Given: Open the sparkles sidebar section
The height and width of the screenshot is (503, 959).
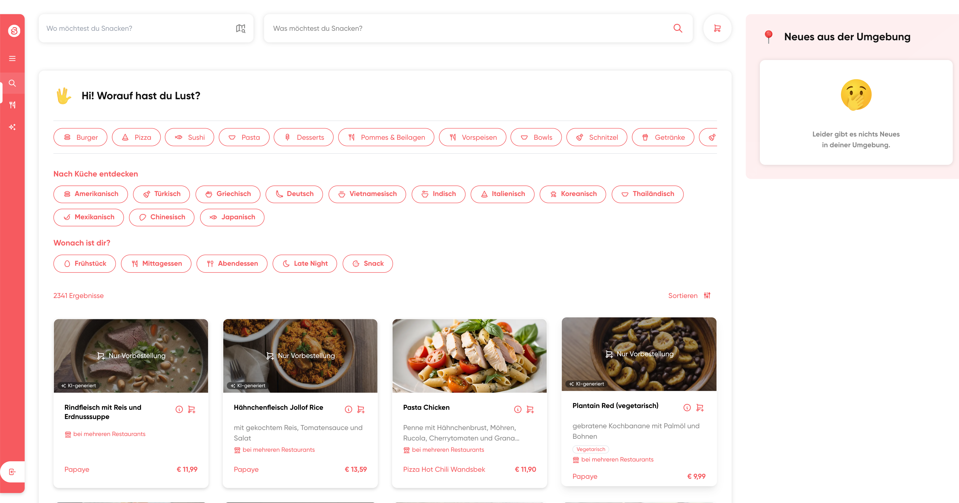Looking at the screenshot, I should (12, 127).
